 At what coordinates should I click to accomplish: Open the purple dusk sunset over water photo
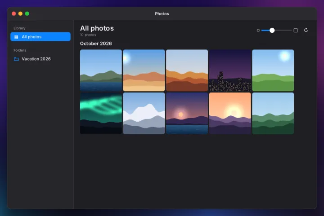(x=187, y=113)
